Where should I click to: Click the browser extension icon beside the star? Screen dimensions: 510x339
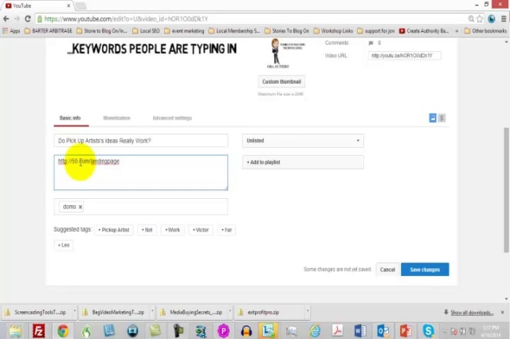click(x=492, y=19)
